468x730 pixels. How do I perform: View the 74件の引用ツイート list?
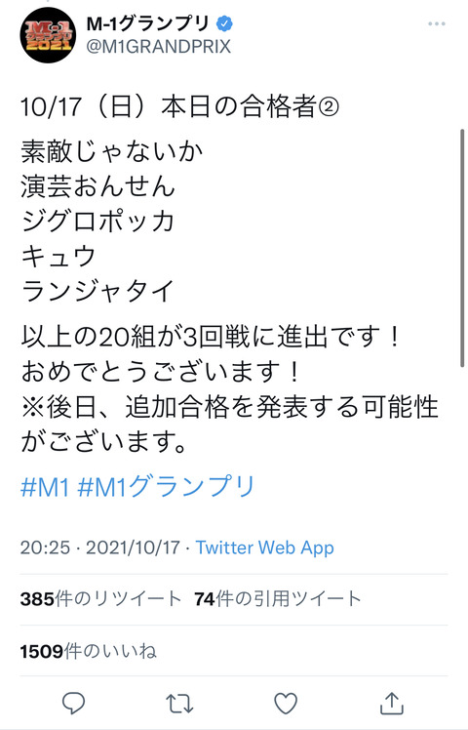click(277, 598)
